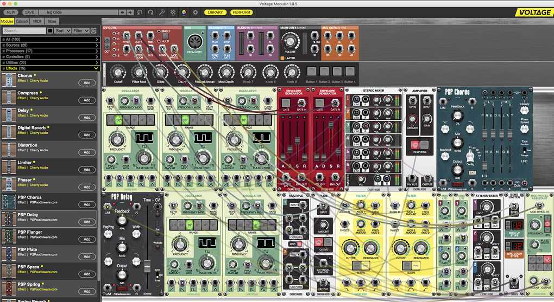The image size is (554, 302).
Task: Select the +2 octave radio button
Action: click(x=114, y=34)
